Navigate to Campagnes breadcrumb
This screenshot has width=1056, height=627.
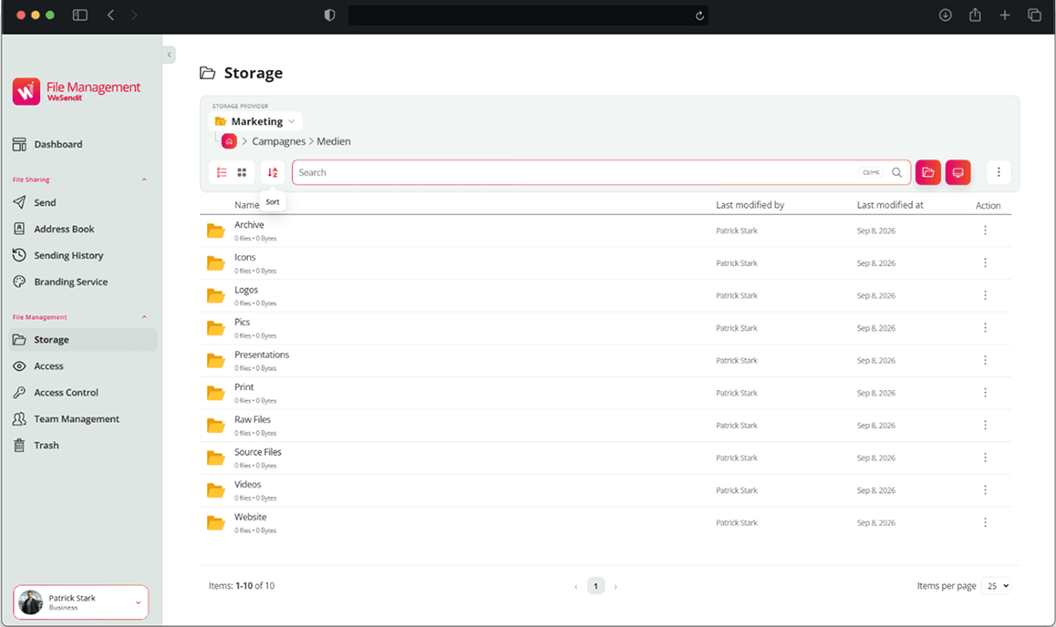click(x=279, y=141)
